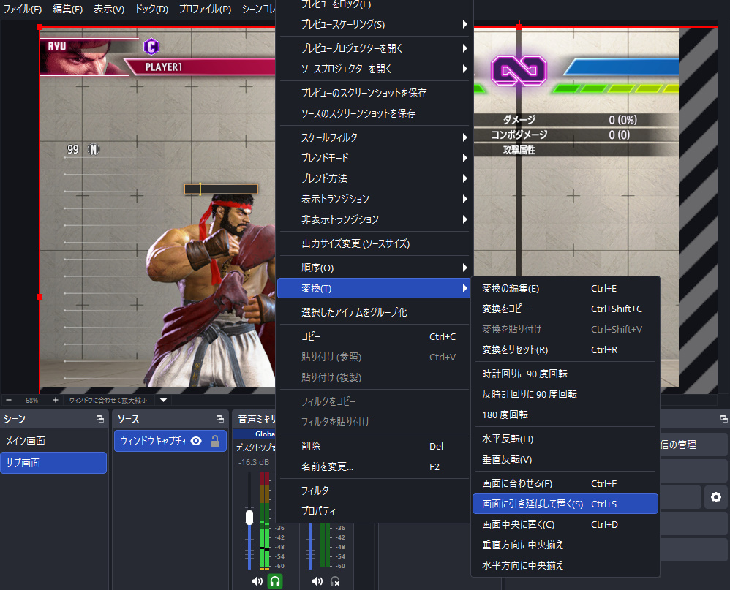
Task: Open 編集(E) menu
Action: (67, 9)
